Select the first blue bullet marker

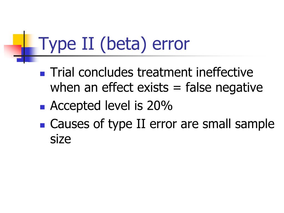tap(42, 74)
